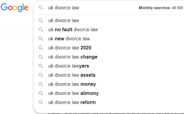Select suggestion 'uk no fault divorce law'
This screenshot has height=114, width=184.
point(109,29)
